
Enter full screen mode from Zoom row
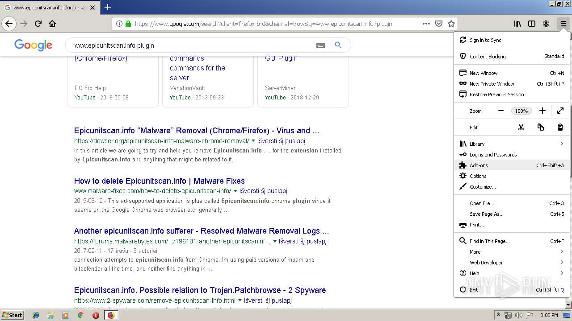560,111
